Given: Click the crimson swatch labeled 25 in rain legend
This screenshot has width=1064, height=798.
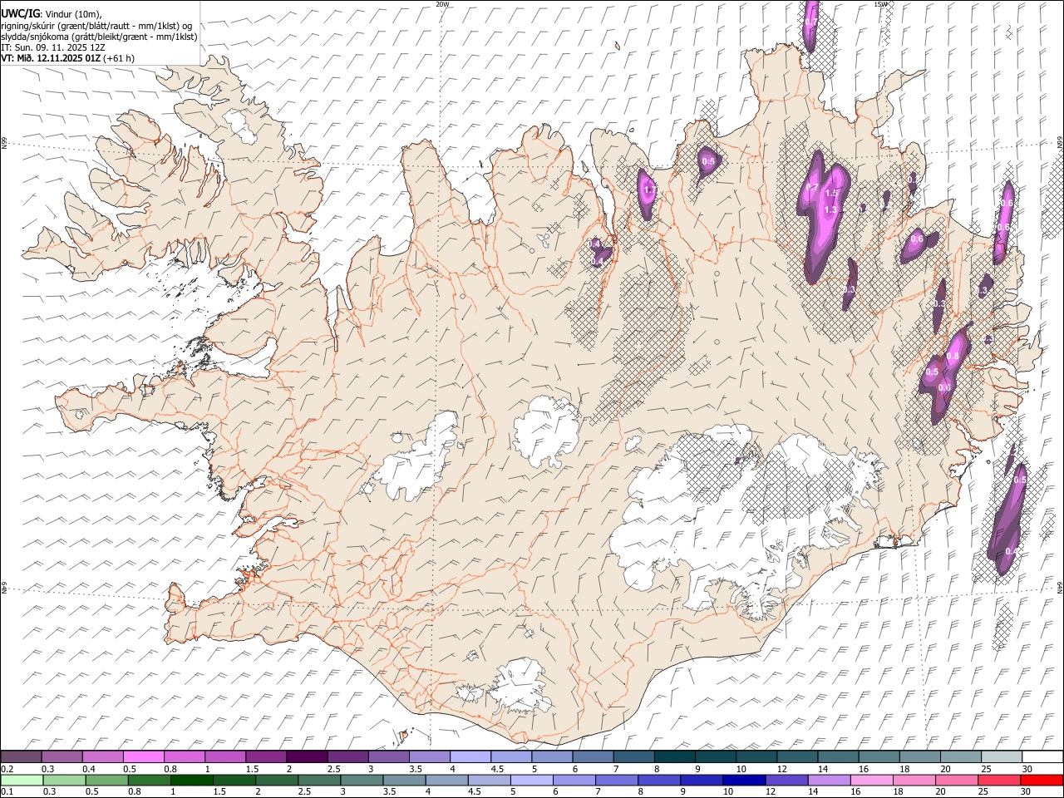Looking at the screenshot, I should tap(999, 781).
